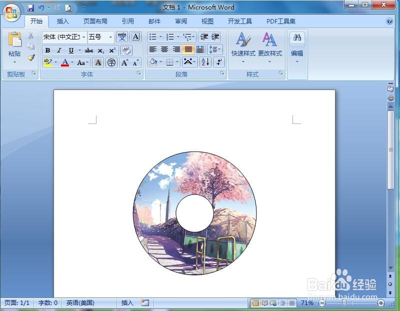Click zoom level 71%
Viewport: 400px width, 311px height.
pos(307,303)
